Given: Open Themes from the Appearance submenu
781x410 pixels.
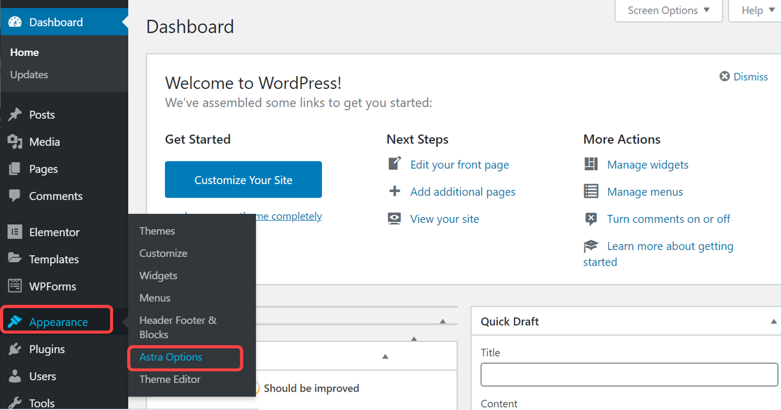Looking at the screenshot, I should [x=157, y=231].
